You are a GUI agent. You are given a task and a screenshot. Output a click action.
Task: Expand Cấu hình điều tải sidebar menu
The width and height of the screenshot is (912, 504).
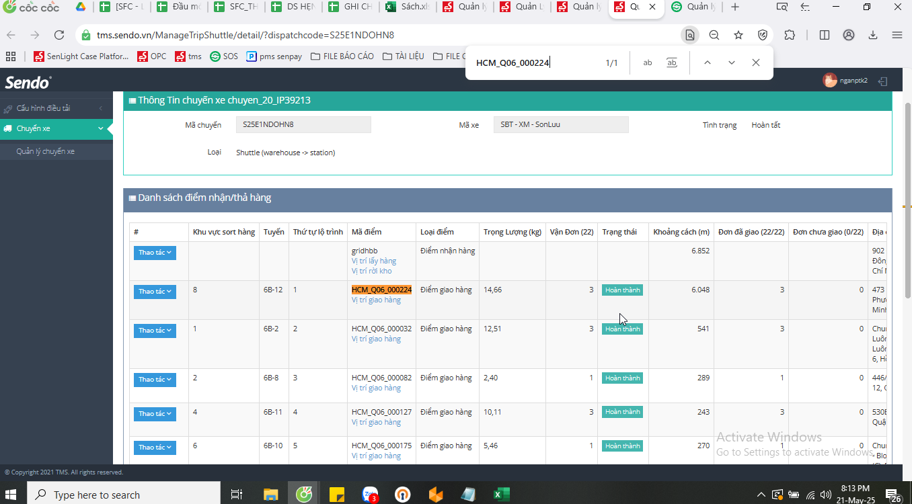click(x=56, y=108)
